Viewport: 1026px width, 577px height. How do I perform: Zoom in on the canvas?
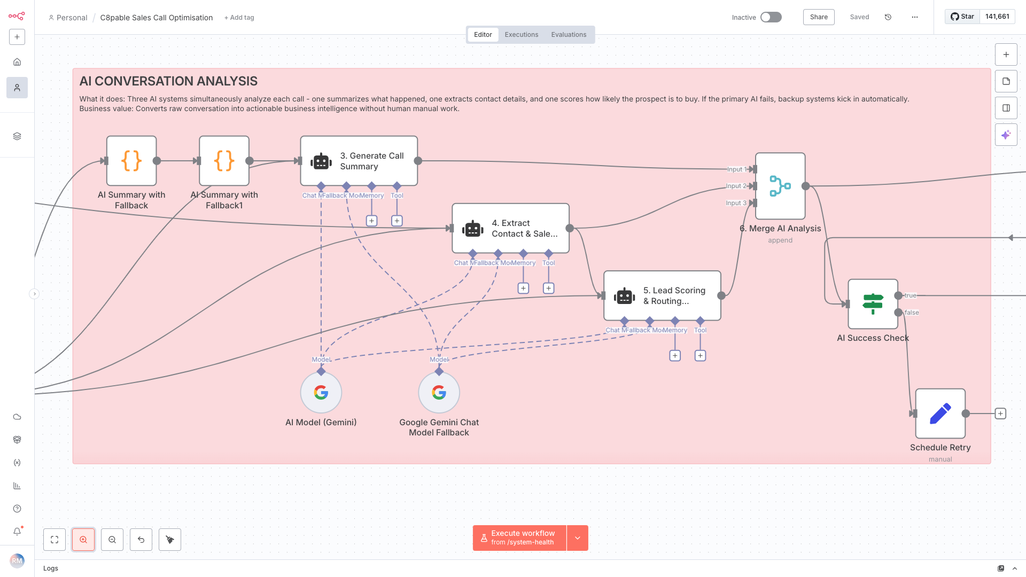click(x=83, y=540)
